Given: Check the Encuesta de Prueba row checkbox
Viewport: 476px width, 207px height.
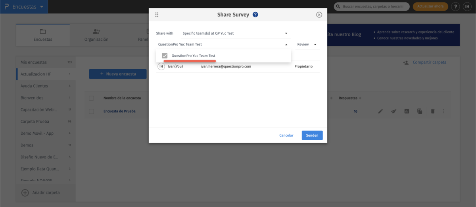Looking at the screenshot, I should click(x=92, y=111).
